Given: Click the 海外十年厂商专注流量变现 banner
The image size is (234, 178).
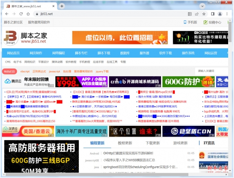Looking at the screenshot, I should (x=82, y=131).
